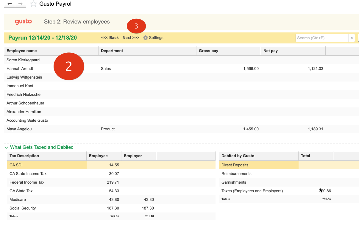Click gross pay value 1,566.00

[x=251, y=68]
